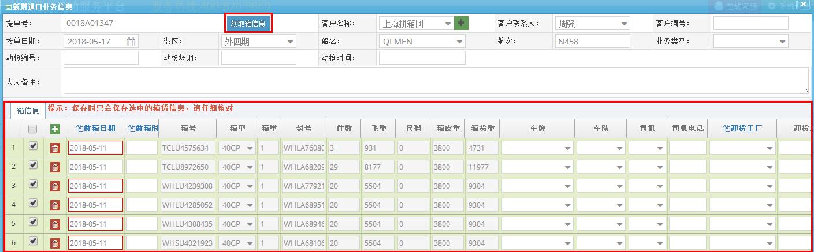This screenshot has height=252, width=814.
Task: Delete row 1 using the red trash icon
Action: [55, 149]
